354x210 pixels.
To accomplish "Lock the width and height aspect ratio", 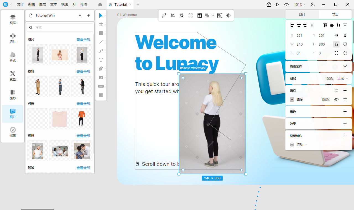I will click(x=336, y=44).
